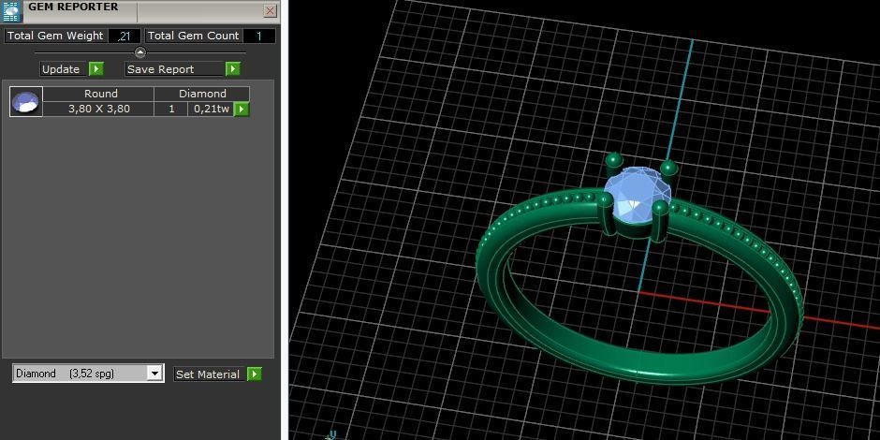The height and width of the screenshot is (440, 880).
Task: Click the Total Gem Count value field
Action: pos(259,36)
